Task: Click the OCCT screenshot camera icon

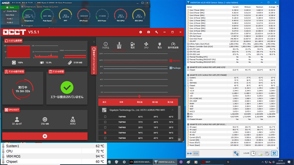Action: coord(148,32)
